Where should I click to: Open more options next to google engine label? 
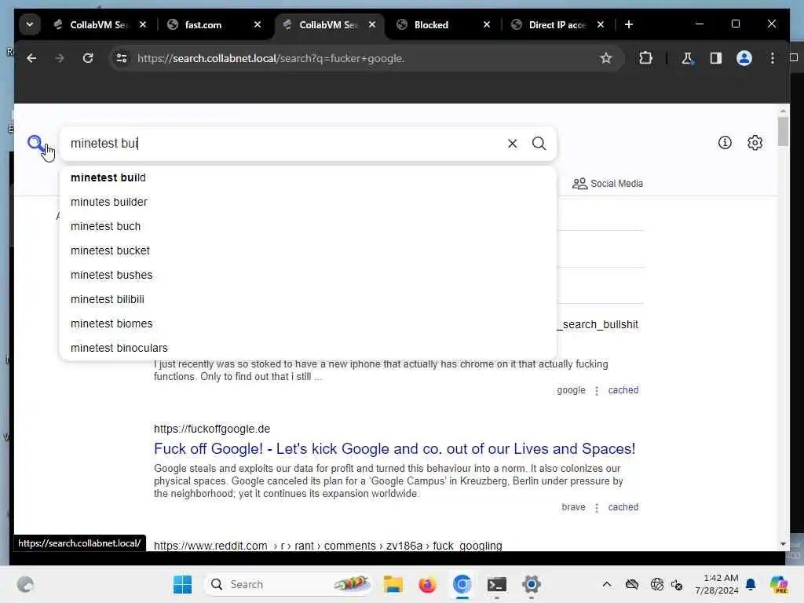click(597, 391)
